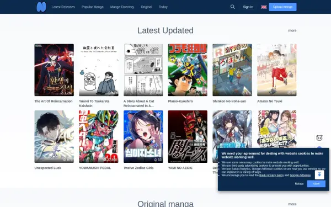The image size is (331, 207).
Task: Open Latest Releases menu item
Action: coord(63,7)
